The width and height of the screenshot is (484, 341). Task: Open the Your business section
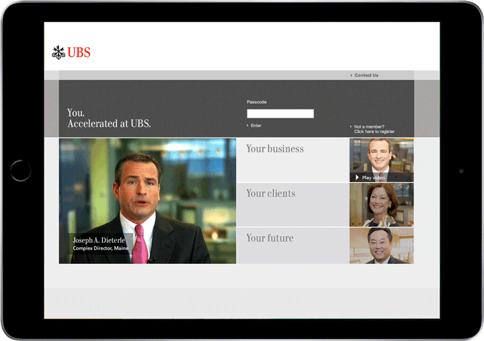pos(293,160)
